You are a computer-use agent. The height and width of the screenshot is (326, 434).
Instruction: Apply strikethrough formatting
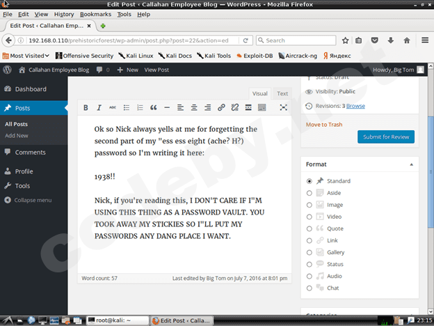coord(113,107)
